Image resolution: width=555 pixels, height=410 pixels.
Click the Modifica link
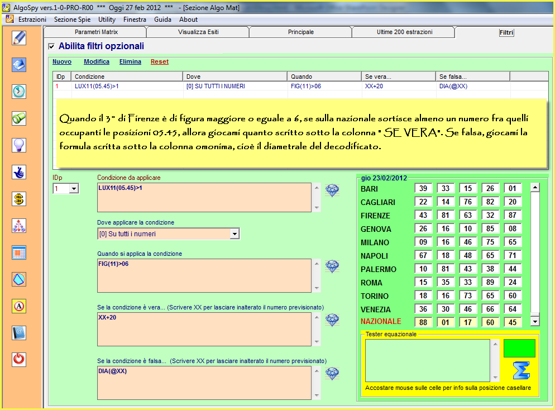coord(96,61)
